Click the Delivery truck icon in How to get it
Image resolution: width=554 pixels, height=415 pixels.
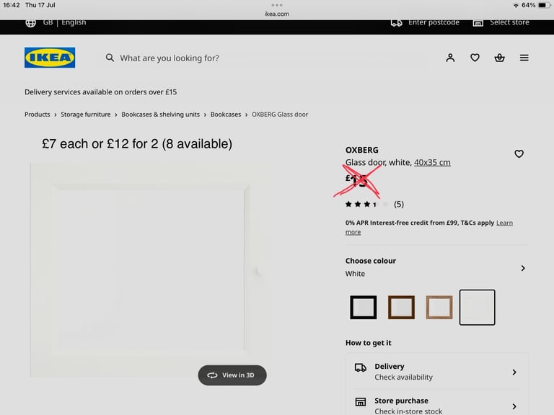pos(361,367)
